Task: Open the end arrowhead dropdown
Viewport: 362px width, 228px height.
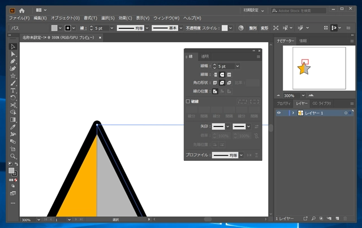Action: (x=248, y=126)
